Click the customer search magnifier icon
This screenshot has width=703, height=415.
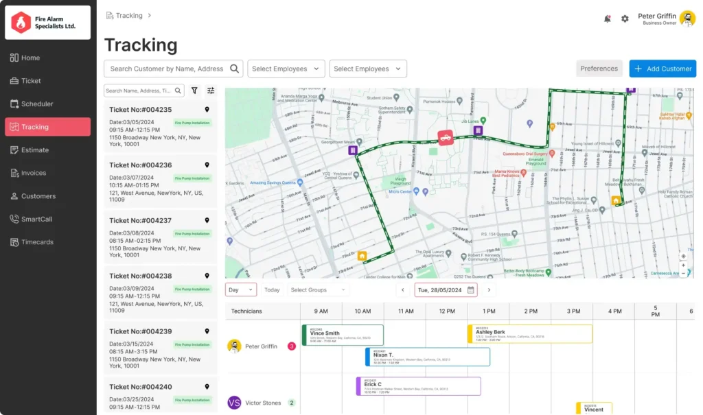pos(234,69)
